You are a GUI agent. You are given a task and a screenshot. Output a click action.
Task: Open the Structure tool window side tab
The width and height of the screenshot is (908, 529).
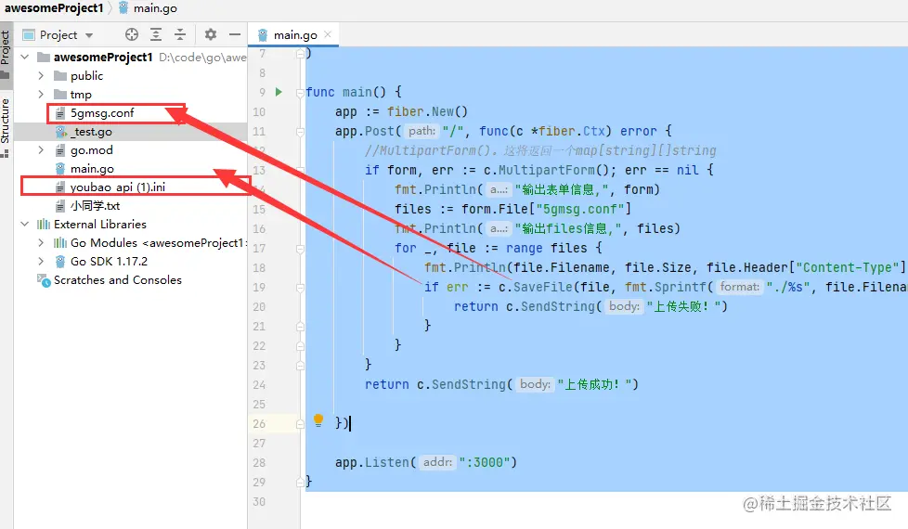tap(6, 126)
